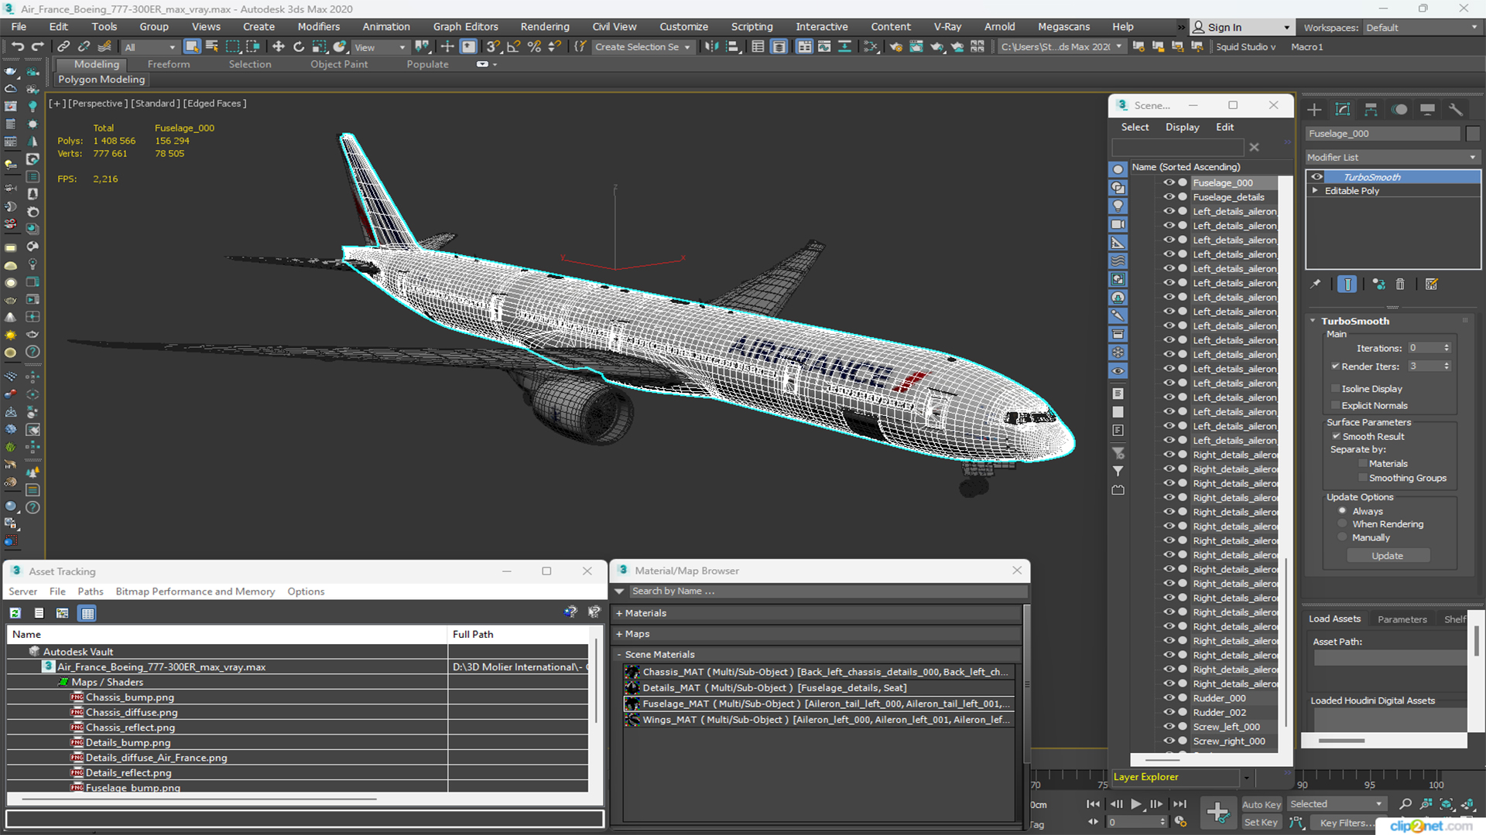Click the Key Filters button
This screenshot has height=835, width=1486.
[x=1345, y=823]
